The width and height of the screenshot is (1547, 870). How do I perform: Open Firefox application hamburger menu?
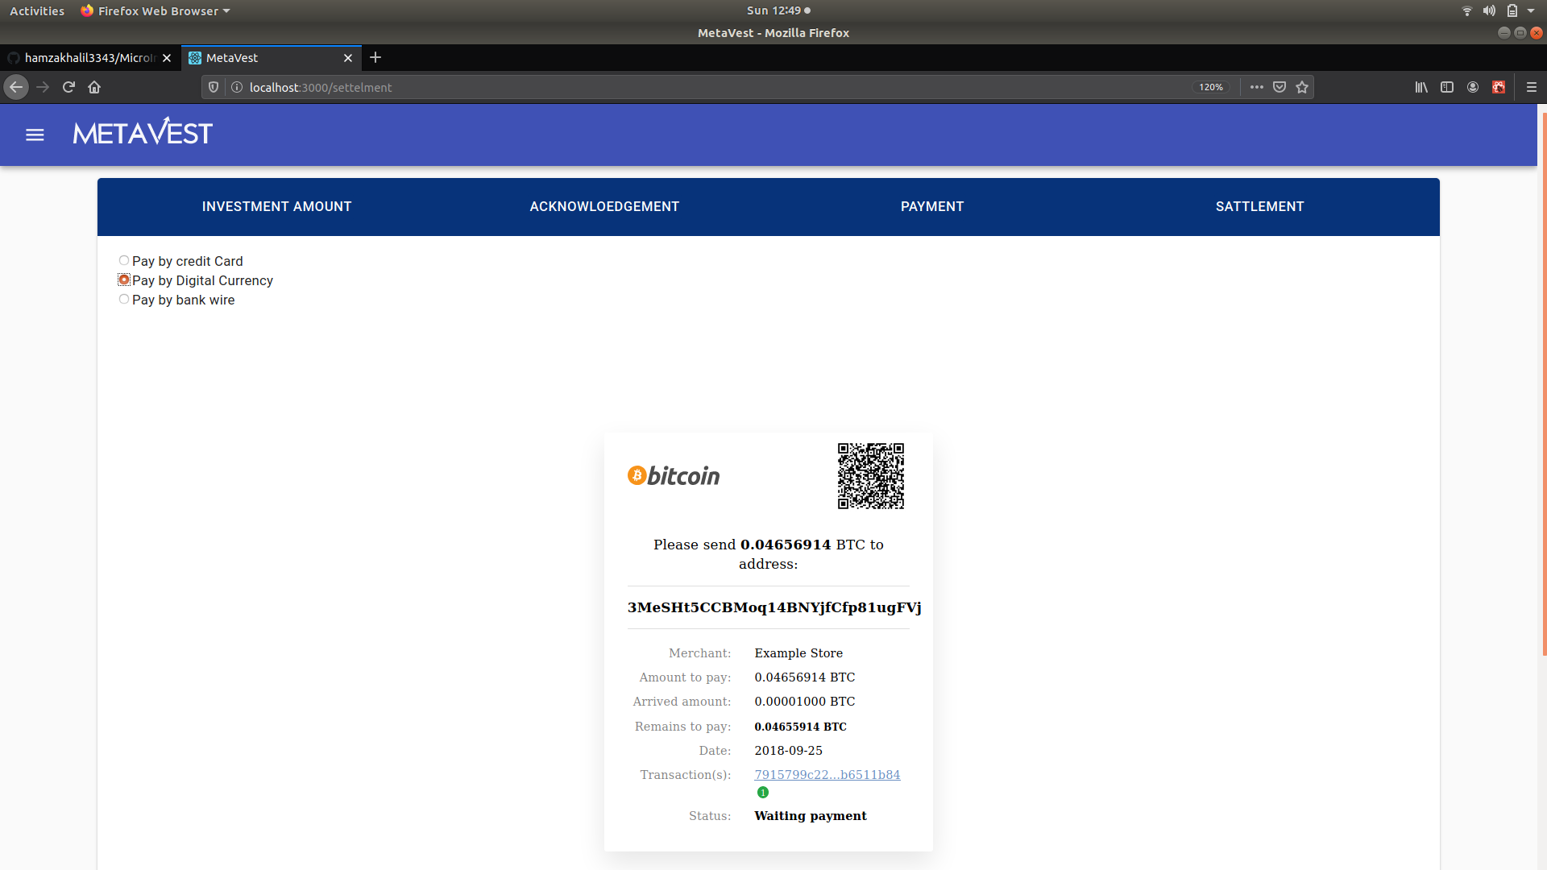coord(1532,87)
